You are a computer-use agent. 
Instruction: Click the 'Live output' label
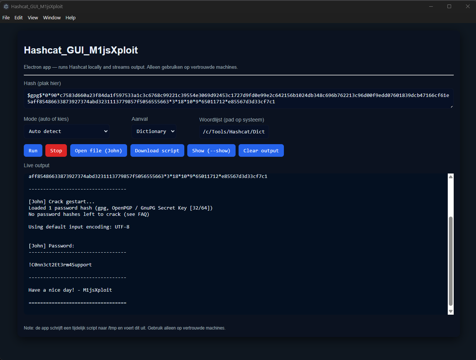click(x=37, y=165)
